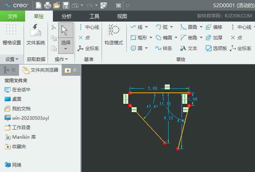This screenshot has height=172, width=255.
Task: Click the Paste clipboard icon
Action: [54, 48]
